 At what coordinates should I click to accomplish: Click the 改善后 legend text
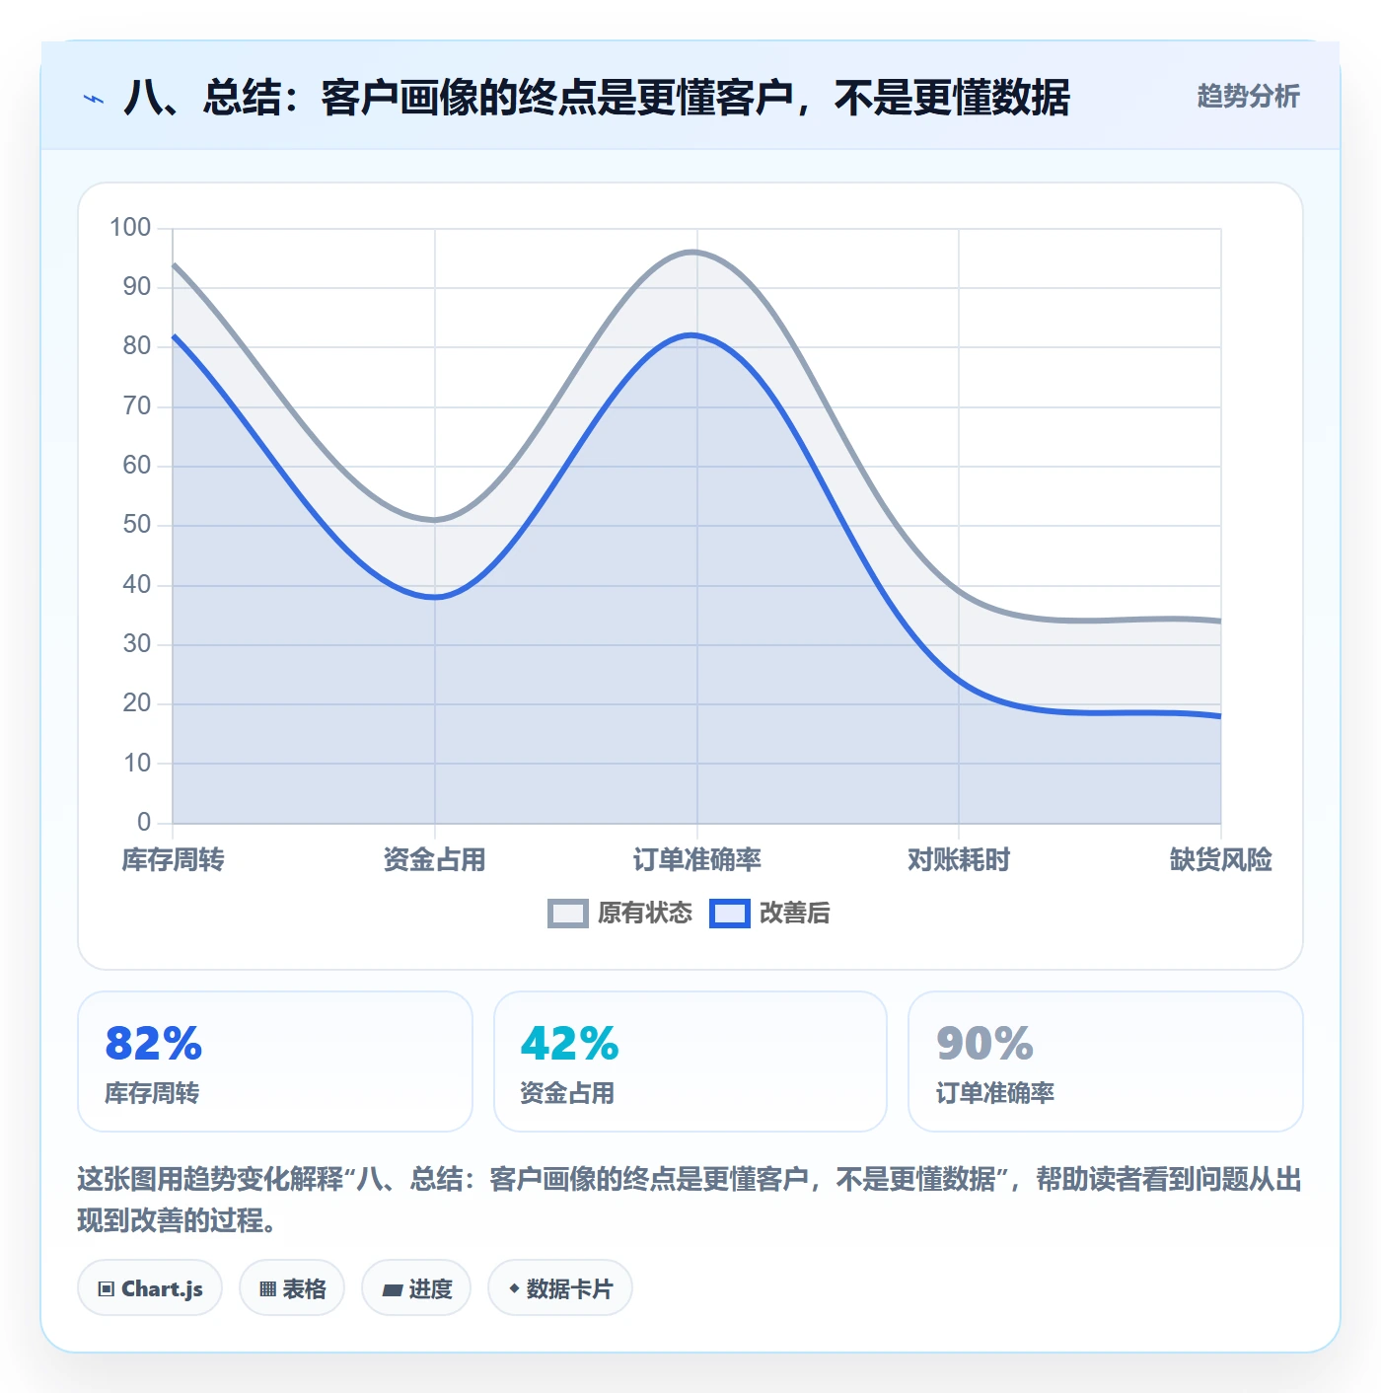click(795, 914)
